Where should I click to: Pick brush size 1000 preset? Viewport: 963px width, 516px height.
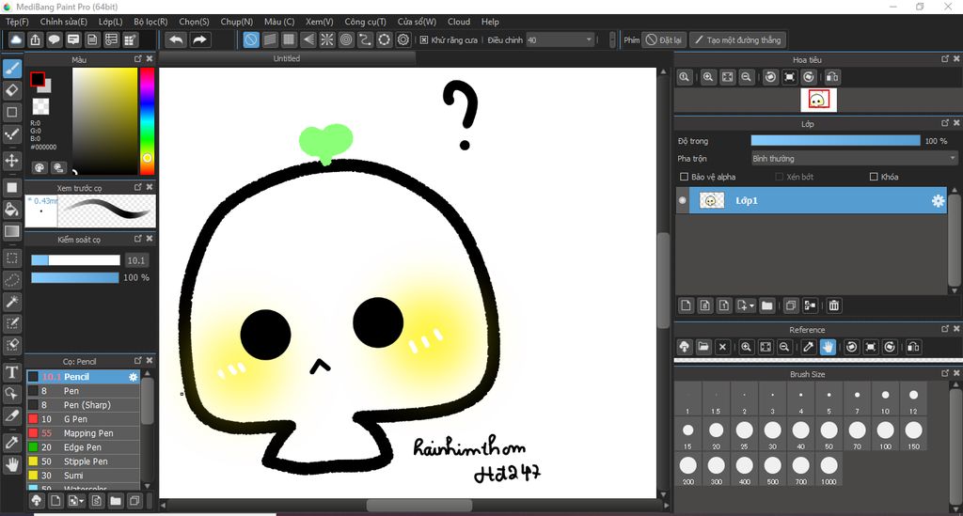(x=829, y=469)
